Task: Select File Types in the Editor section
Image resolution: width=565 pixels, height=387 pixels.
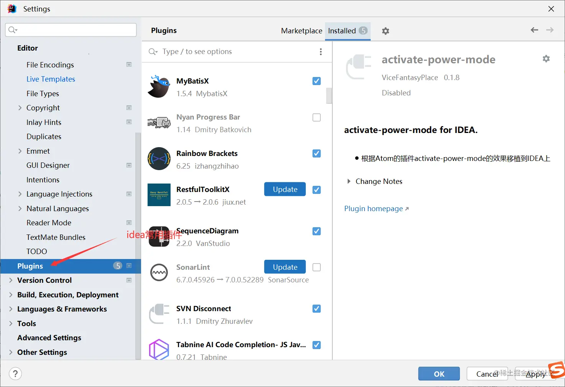Action: pyautogui.click(x=43, y=93)
